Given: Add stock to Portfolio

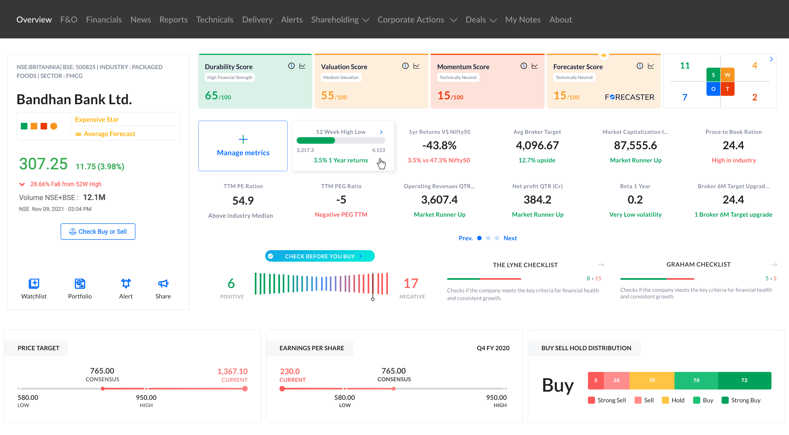Looking at the screenshot, I should pyautogui.click(x=80, y=289).
